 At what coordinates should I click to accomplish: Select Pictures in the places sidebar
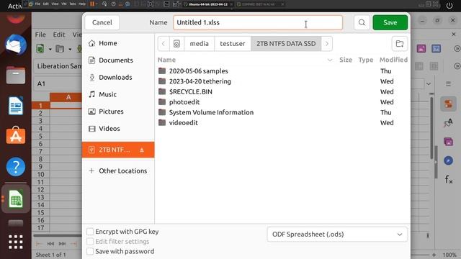(x=118, y=112)
